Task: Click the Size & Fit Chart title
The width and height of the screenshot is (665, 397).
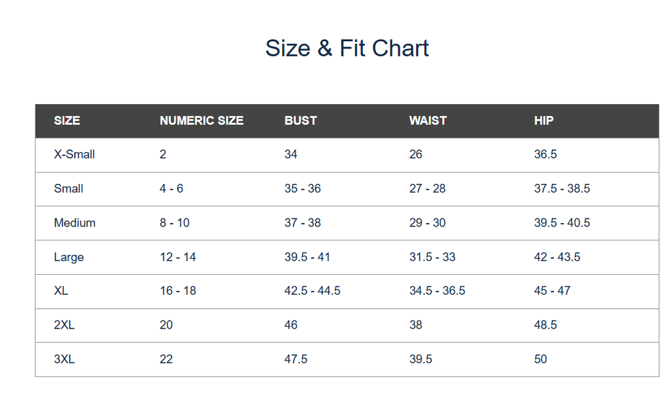Action: 346,48
